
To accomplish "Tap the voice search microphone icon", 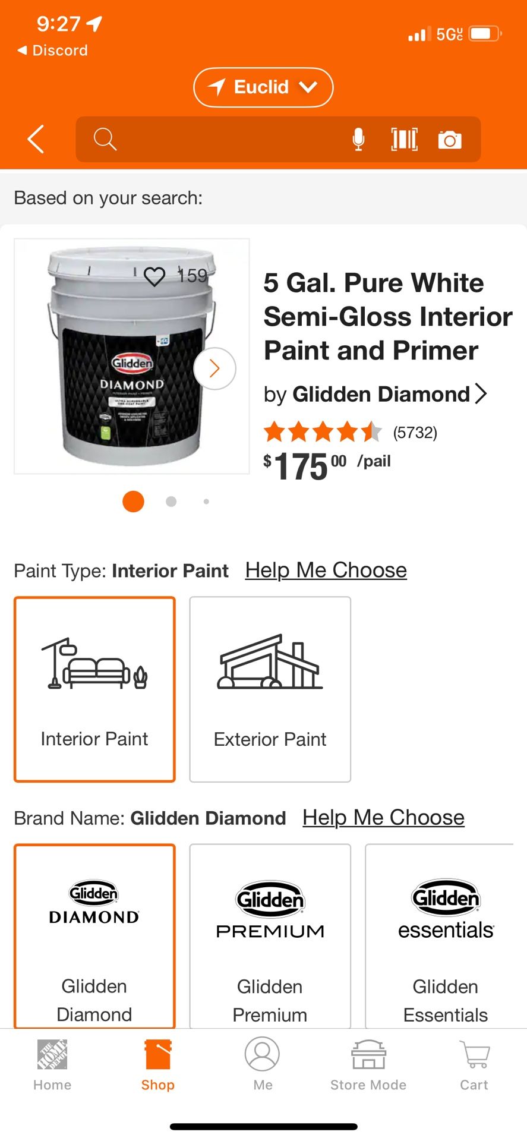I will click(x=358, y=140).
